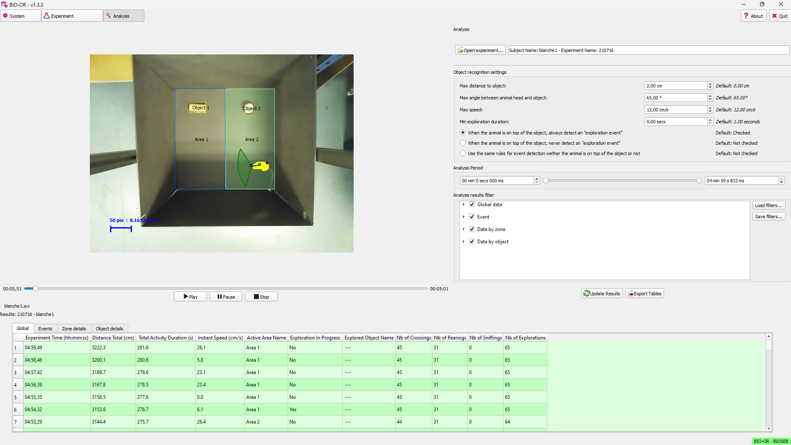791x445 pixels.
Task: Click Update Results refresh button
Action: pyautogui.click(x=602, y=293)
